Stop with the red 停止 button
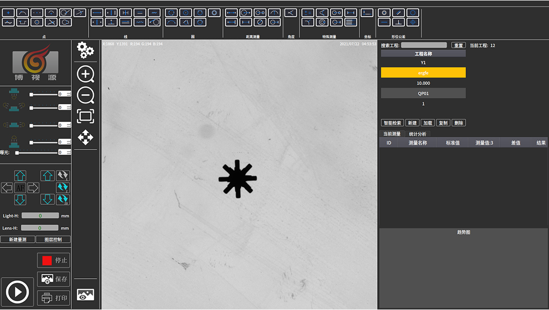This screenshot has width=549, height=310. [54, 261]
